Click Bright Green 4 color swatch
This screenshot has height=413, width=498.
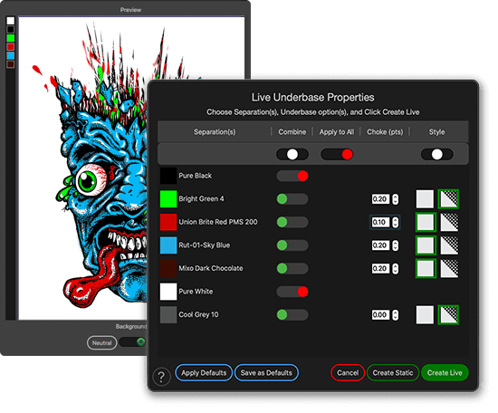(x=168, y=199)
